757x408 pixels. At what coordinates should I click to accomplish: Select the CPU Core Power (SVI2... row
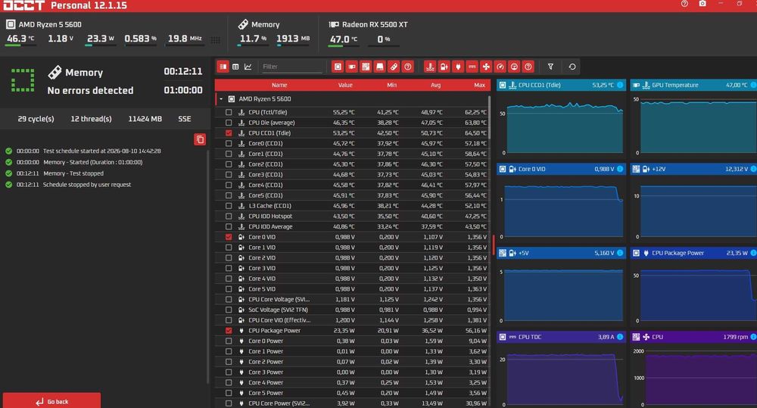click(x=353, y=403)
